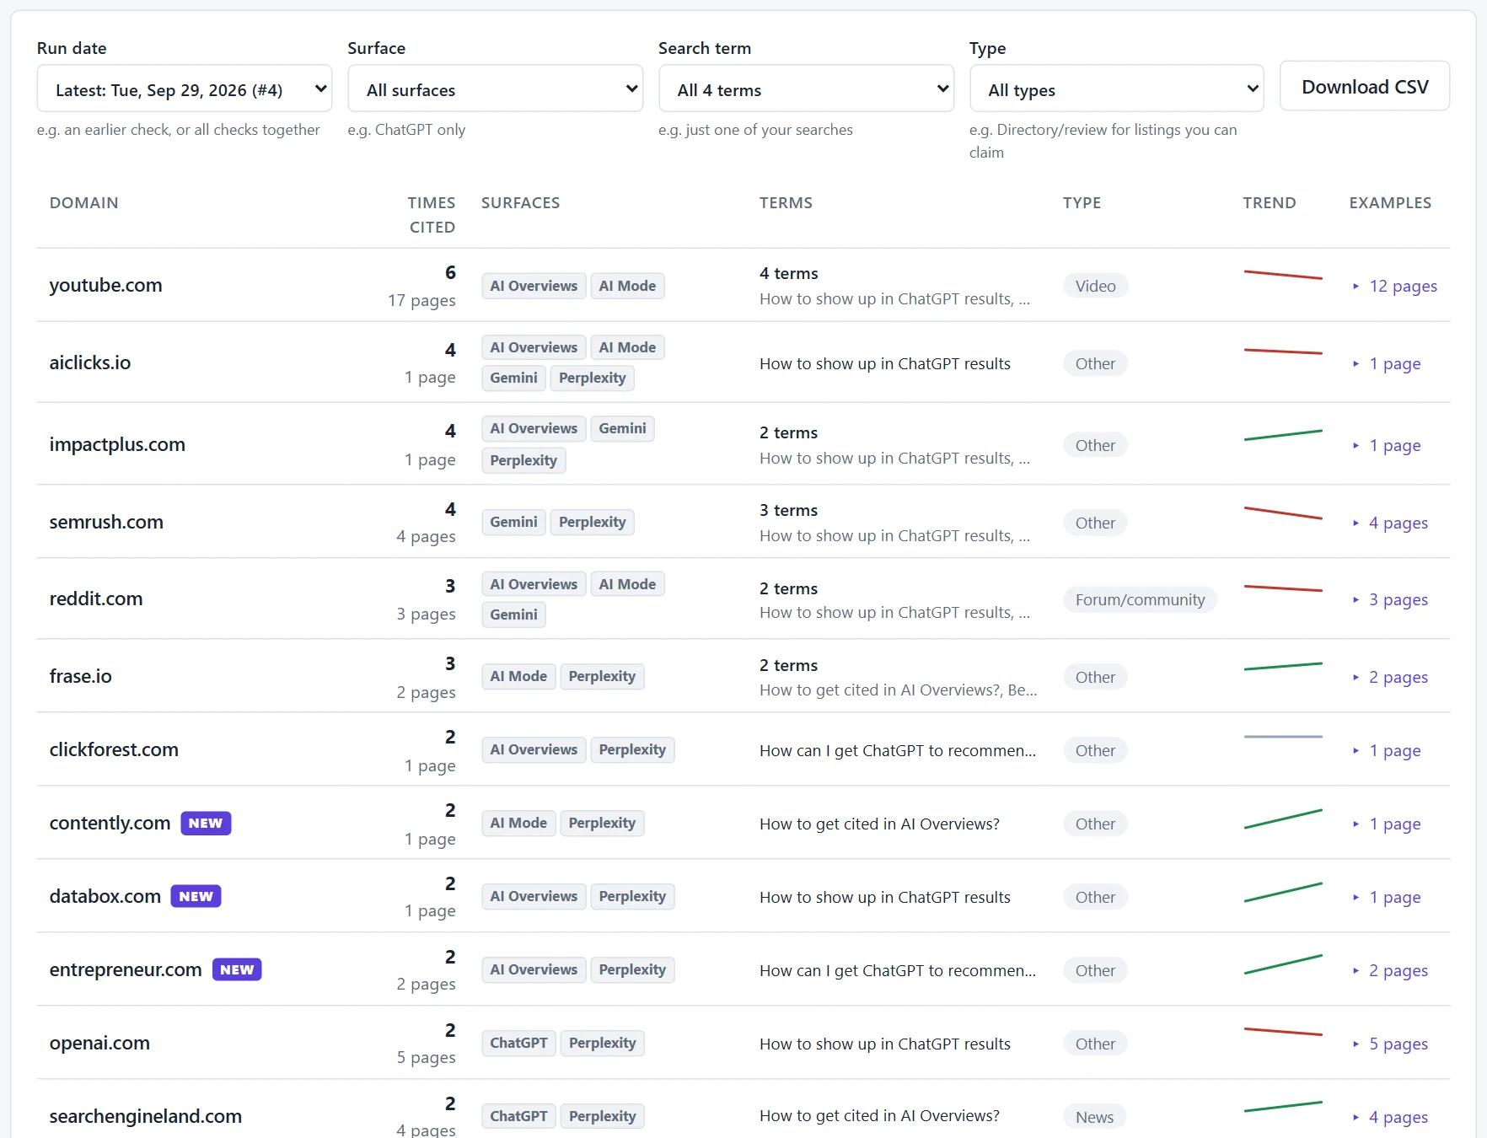
Task: Click the databox.com domain name
Action: [105, 897]
